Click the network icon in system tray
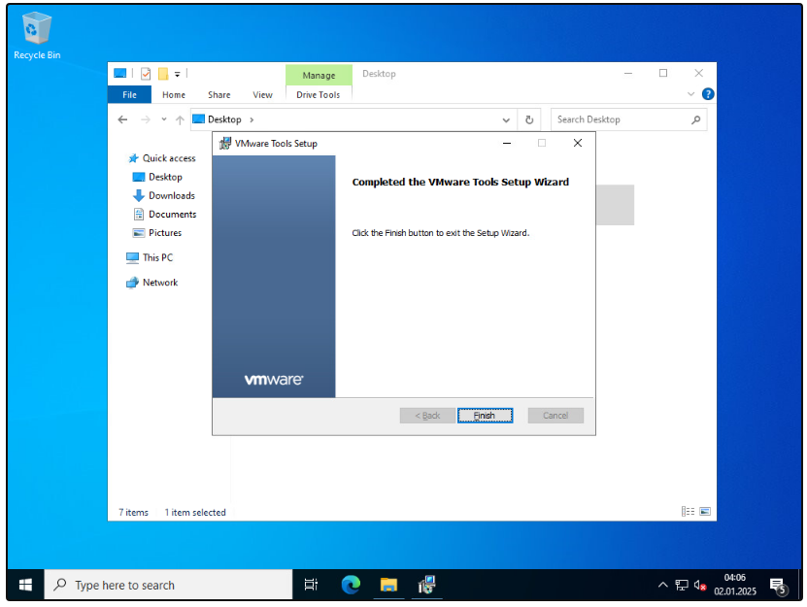Image resolution: width=807 pixels, height=607 pixels. point(682,585)
